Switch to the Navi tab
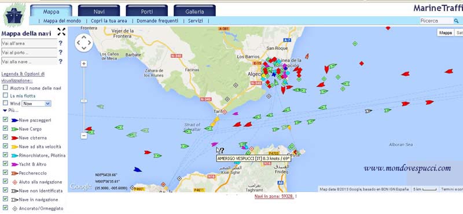 tap(99, 11)
